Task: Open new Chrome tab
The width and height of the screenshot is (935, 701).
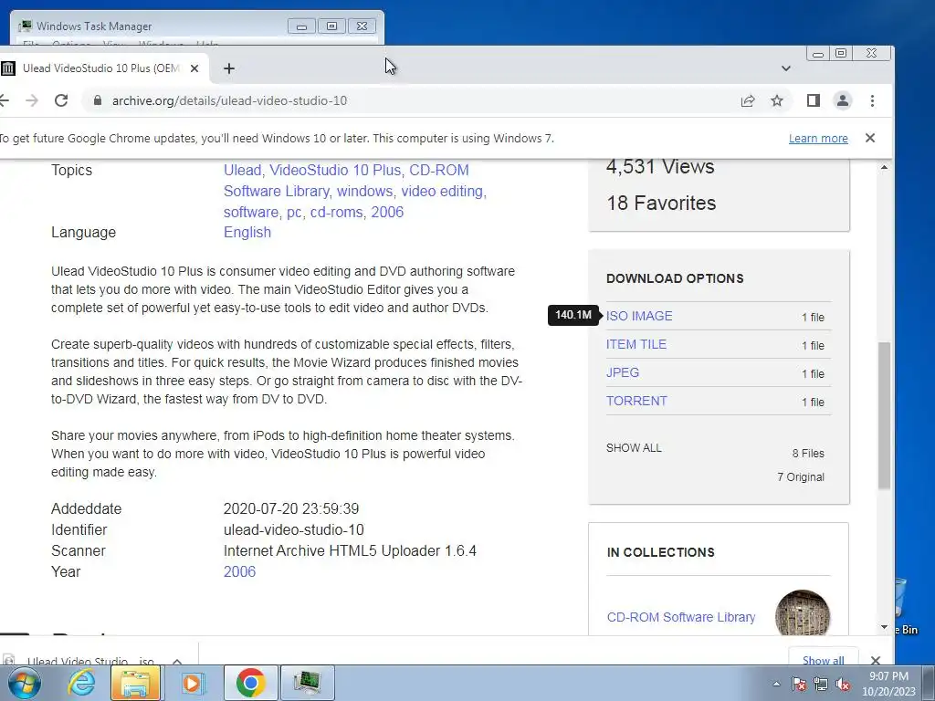Action: point(229,68)
